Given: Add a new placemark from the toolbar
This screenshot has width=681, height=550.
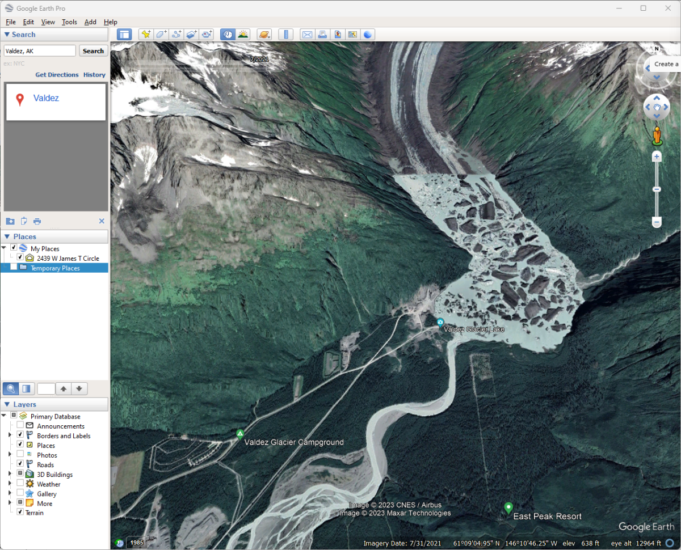Looking at the screenshot, I should point(146,35).
